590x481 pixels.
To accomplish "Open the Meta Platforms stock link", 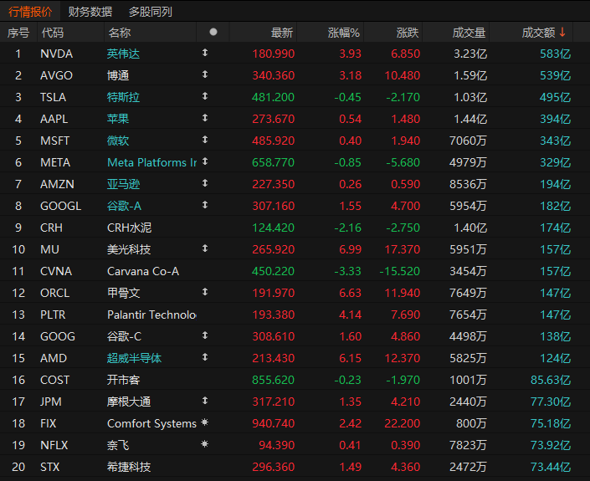I will 151,162.
